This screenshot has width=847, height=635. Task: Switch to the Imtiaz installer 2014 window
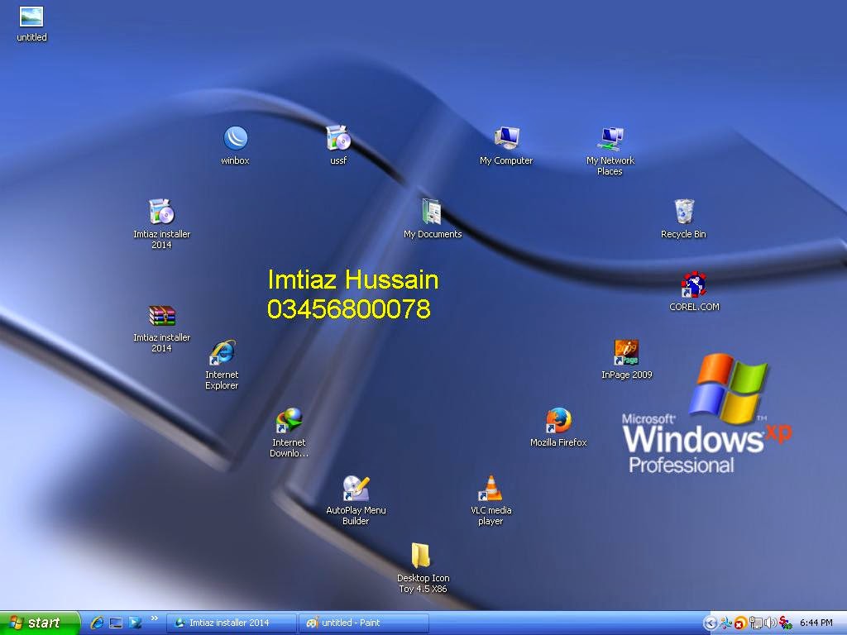click(x=231, y=622)
